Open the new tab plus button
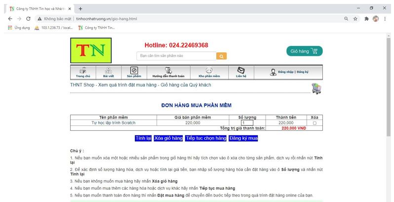Image resolution: width=394 pixels, height=202 pixels. pyautogui.click(x=80, y=8)
